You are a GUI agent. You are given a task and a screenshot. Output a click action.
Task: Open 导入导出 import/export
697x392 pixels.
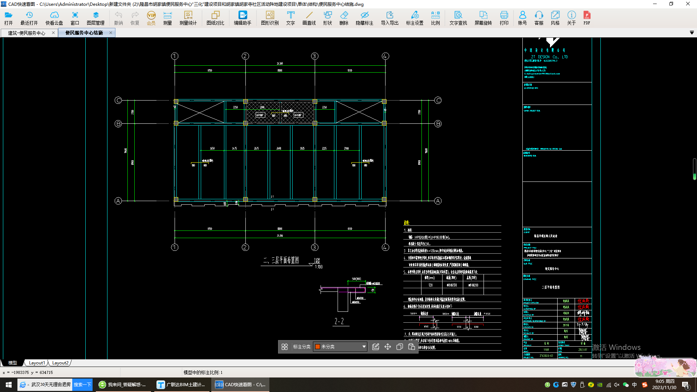pos(390,18)
